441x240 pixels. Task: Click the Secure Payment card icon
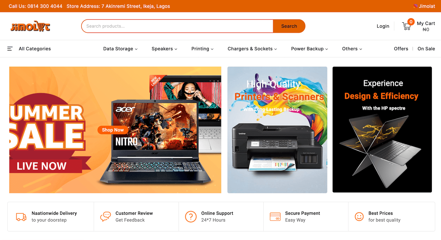(275, 217)
